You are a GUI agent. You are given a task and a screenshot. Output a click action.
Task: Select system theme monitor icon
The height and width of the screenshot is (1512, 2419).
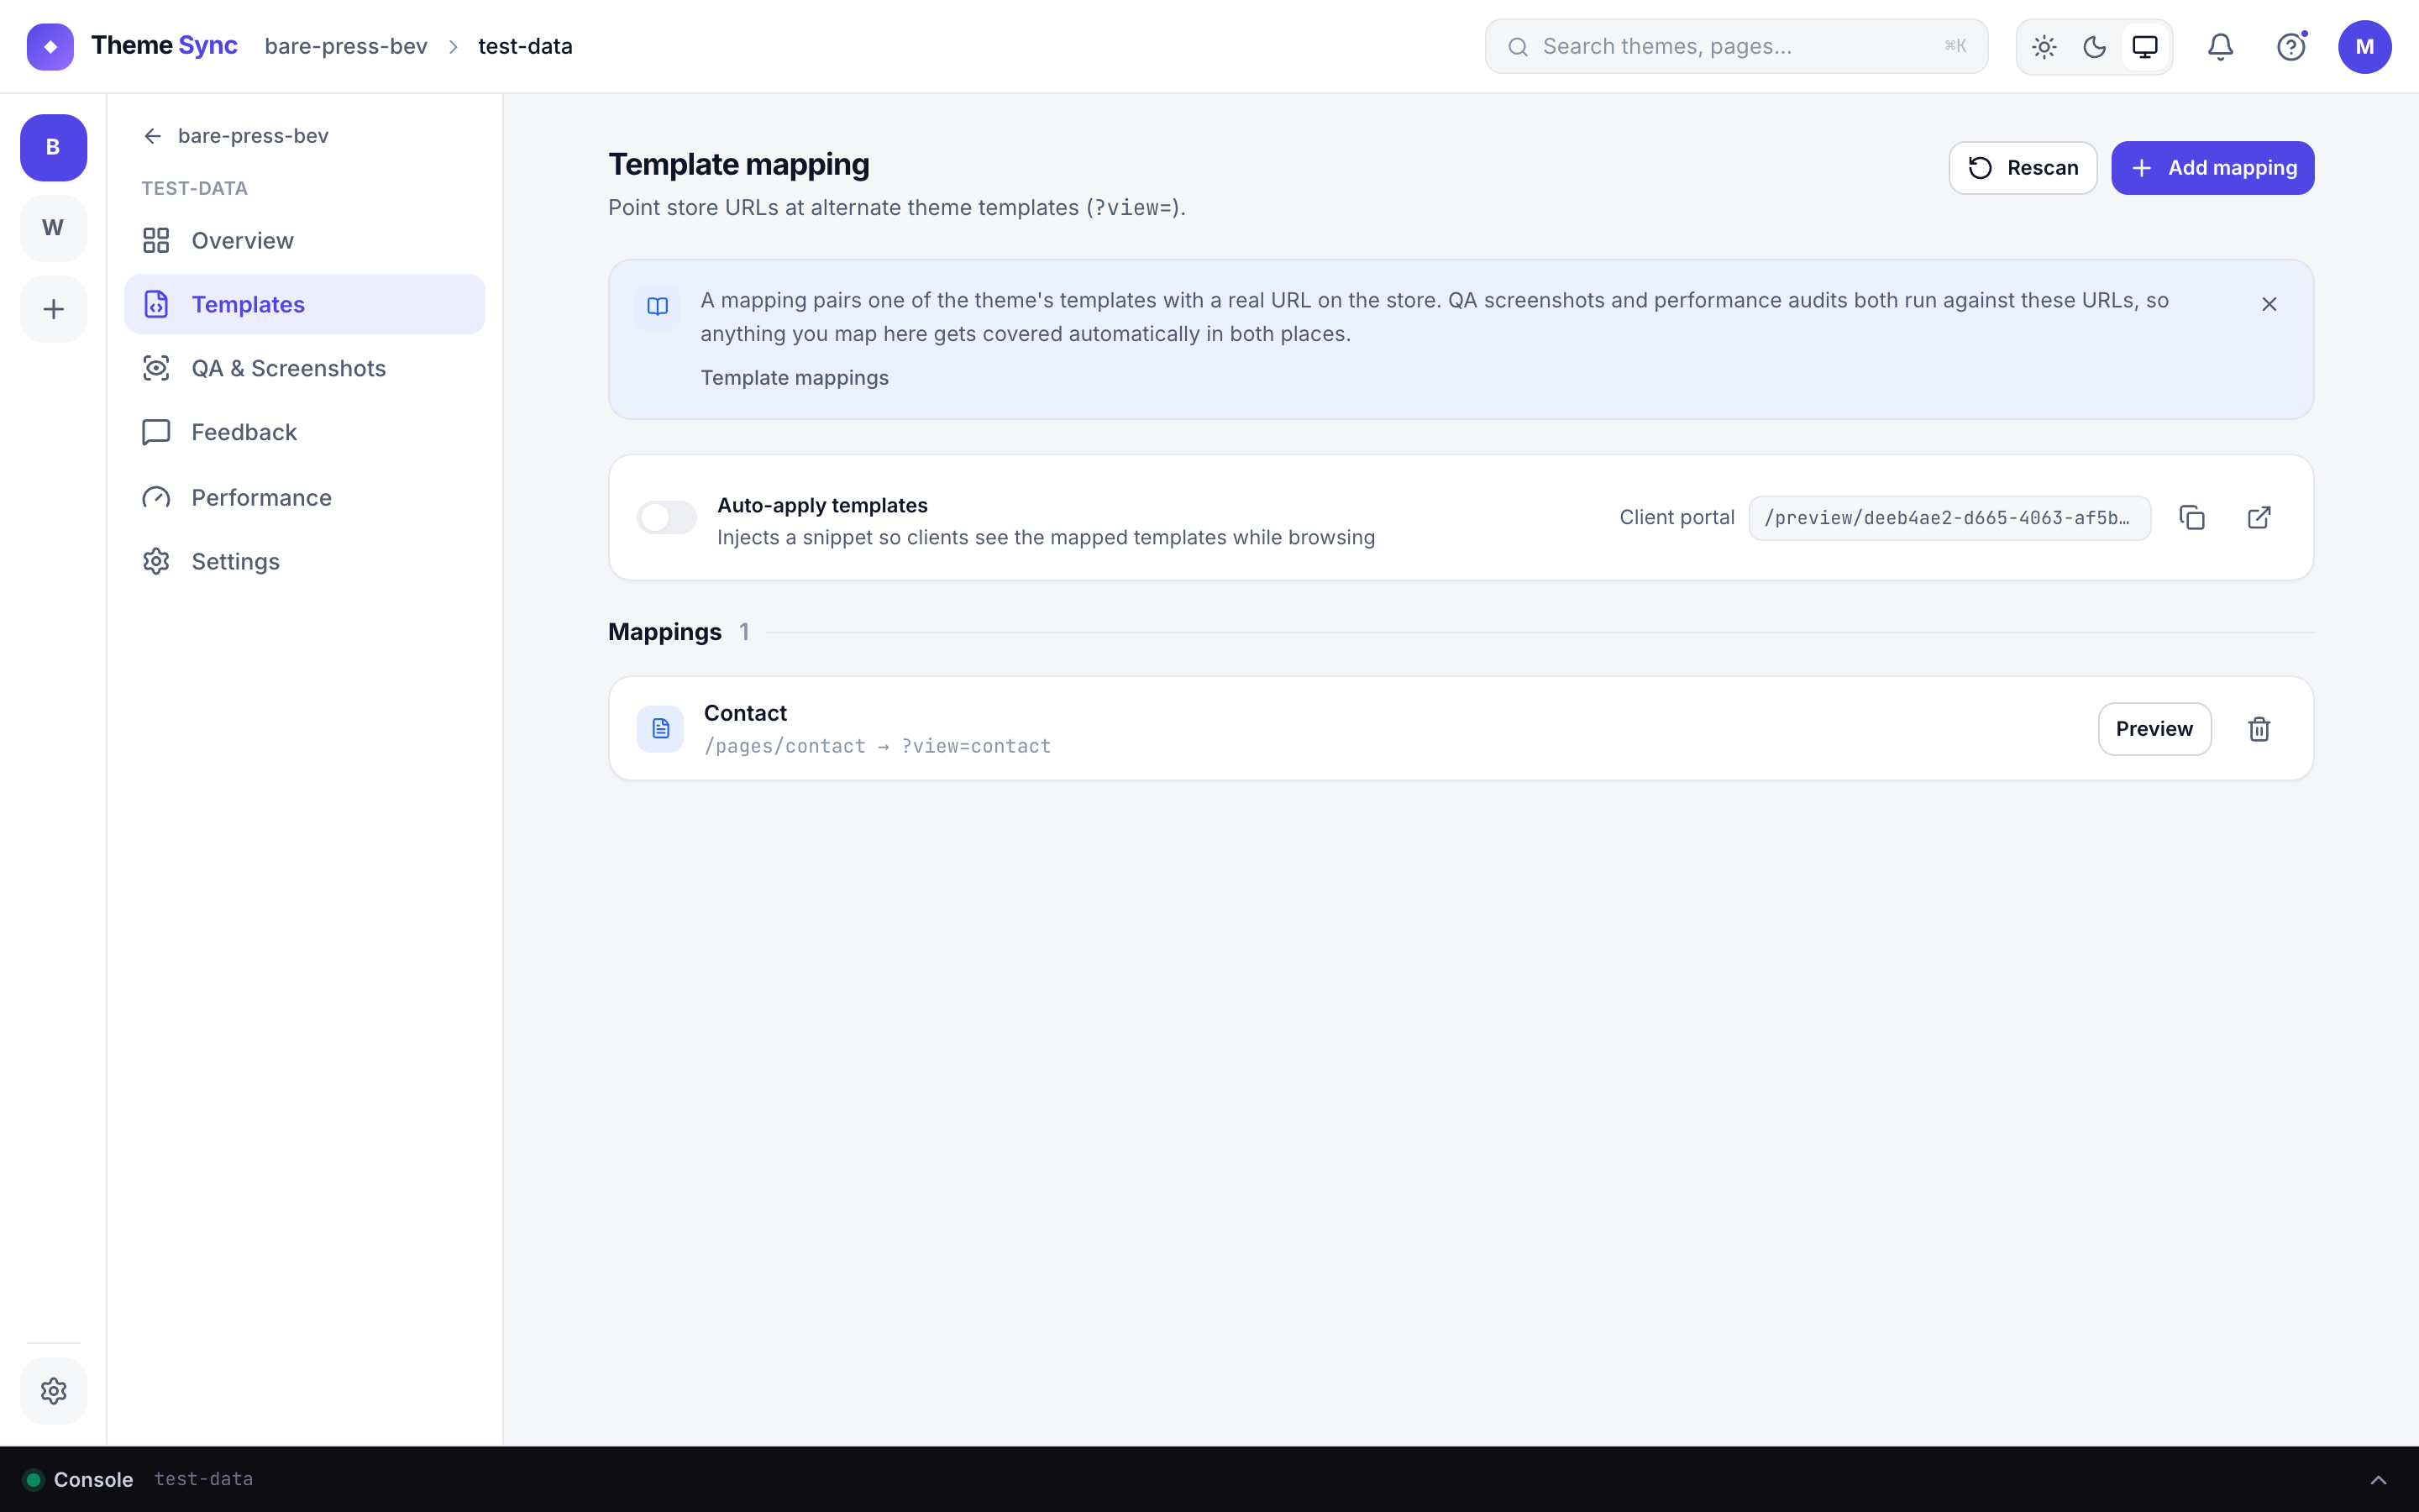pos(2145,47)
